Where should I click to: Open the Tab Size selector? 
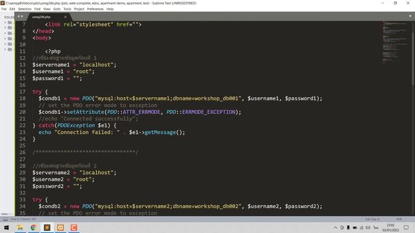click(x=372, y=219)
